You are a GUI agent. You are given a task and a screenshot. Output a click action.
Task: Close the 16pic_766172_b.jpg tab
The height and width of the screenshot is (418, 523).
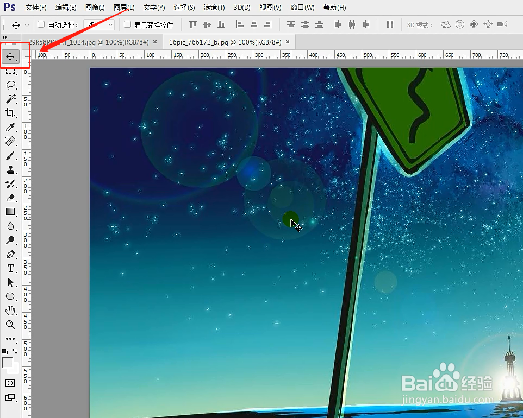click(288, 42)
